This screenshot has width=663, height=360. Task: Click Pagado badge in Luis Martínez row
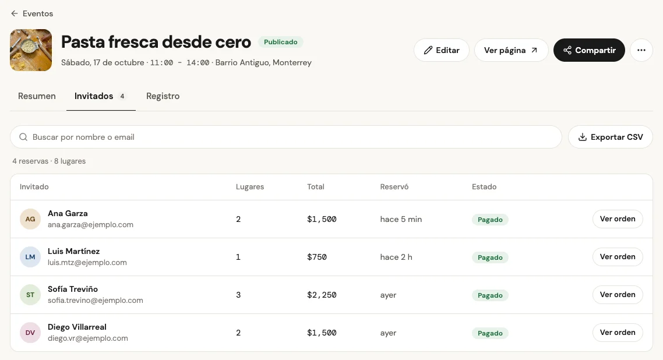(490, 257)
